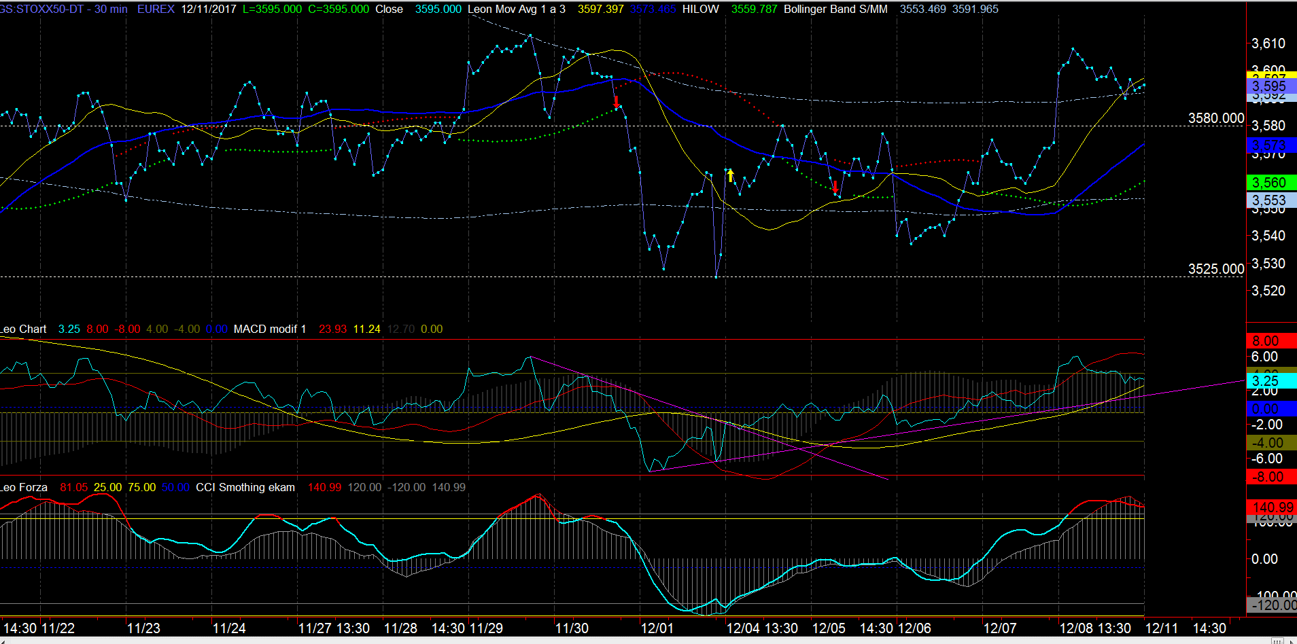Click the 12/04 13:30 time axis label

(762, 628)
